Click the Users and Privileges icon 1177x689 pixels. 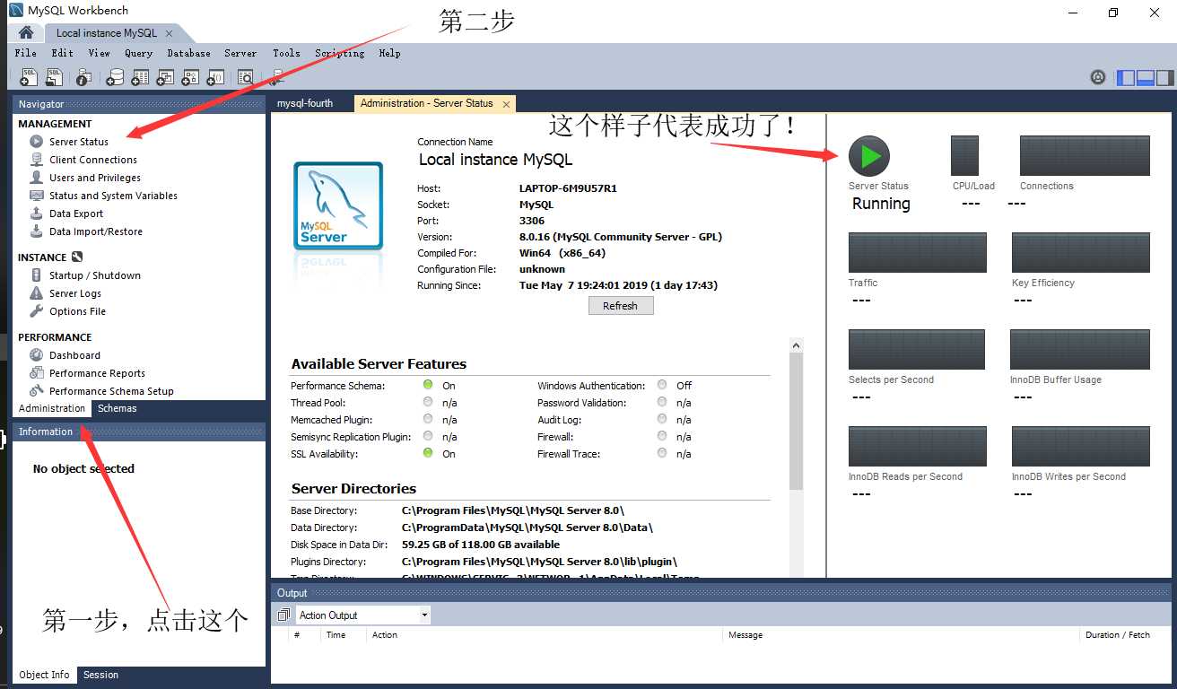click(36, 178)
